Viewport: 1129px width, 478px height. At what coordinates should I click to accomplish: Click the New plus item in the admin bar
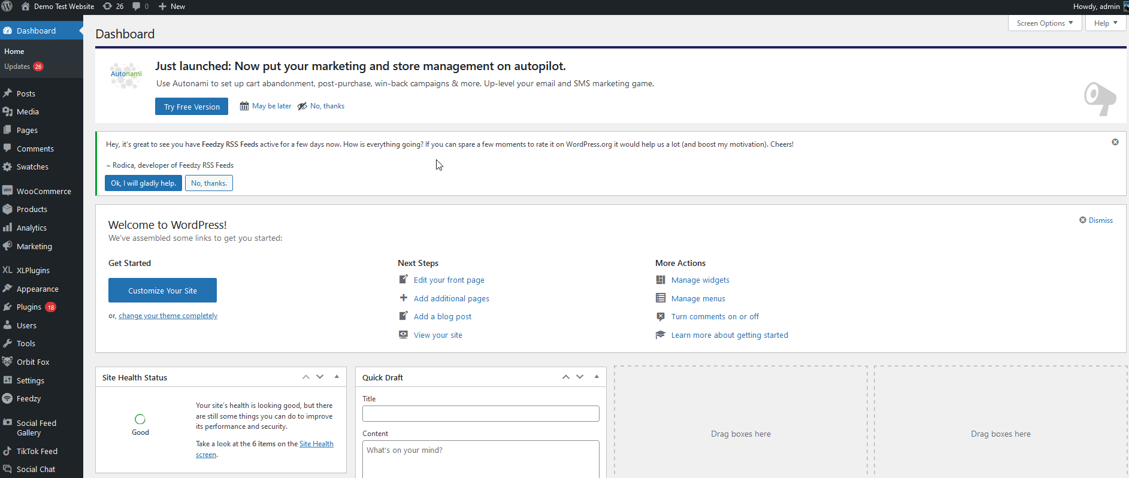[x=172, y=7]
